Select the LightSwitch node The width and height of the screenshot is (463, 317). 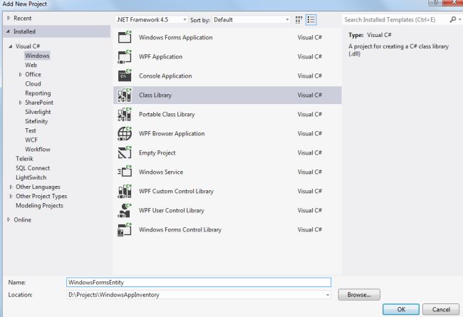click(31, 177)
